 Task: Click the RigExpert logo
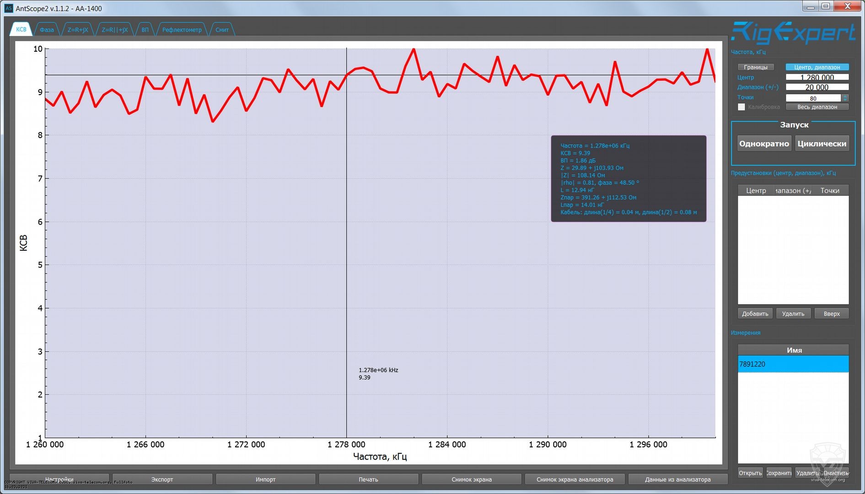[x=793, y=33]
